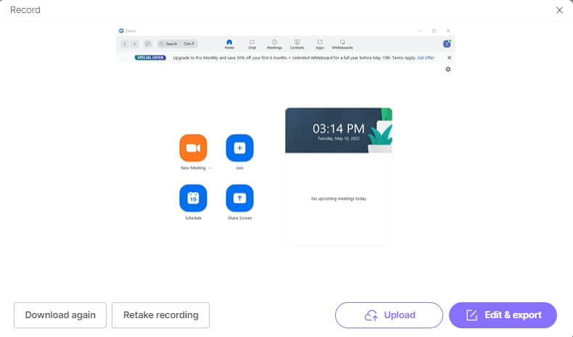This screenshot has width=573, height=337.
Task: Switch to the Zoom Home tab
Action: pyautogui.click(x=229, y=43)
